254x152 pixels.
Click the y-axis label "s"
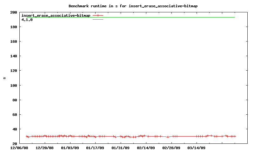pyautogui.click(x=4, y=78)
